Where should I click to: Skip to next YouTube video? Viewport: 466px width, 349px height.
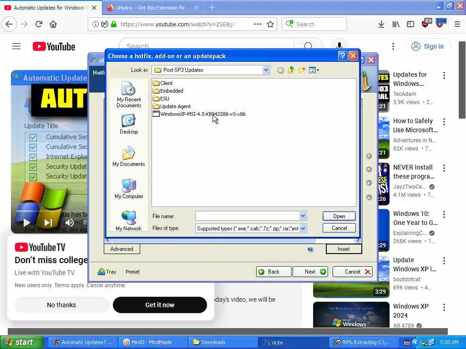click(x=48, y=222)
